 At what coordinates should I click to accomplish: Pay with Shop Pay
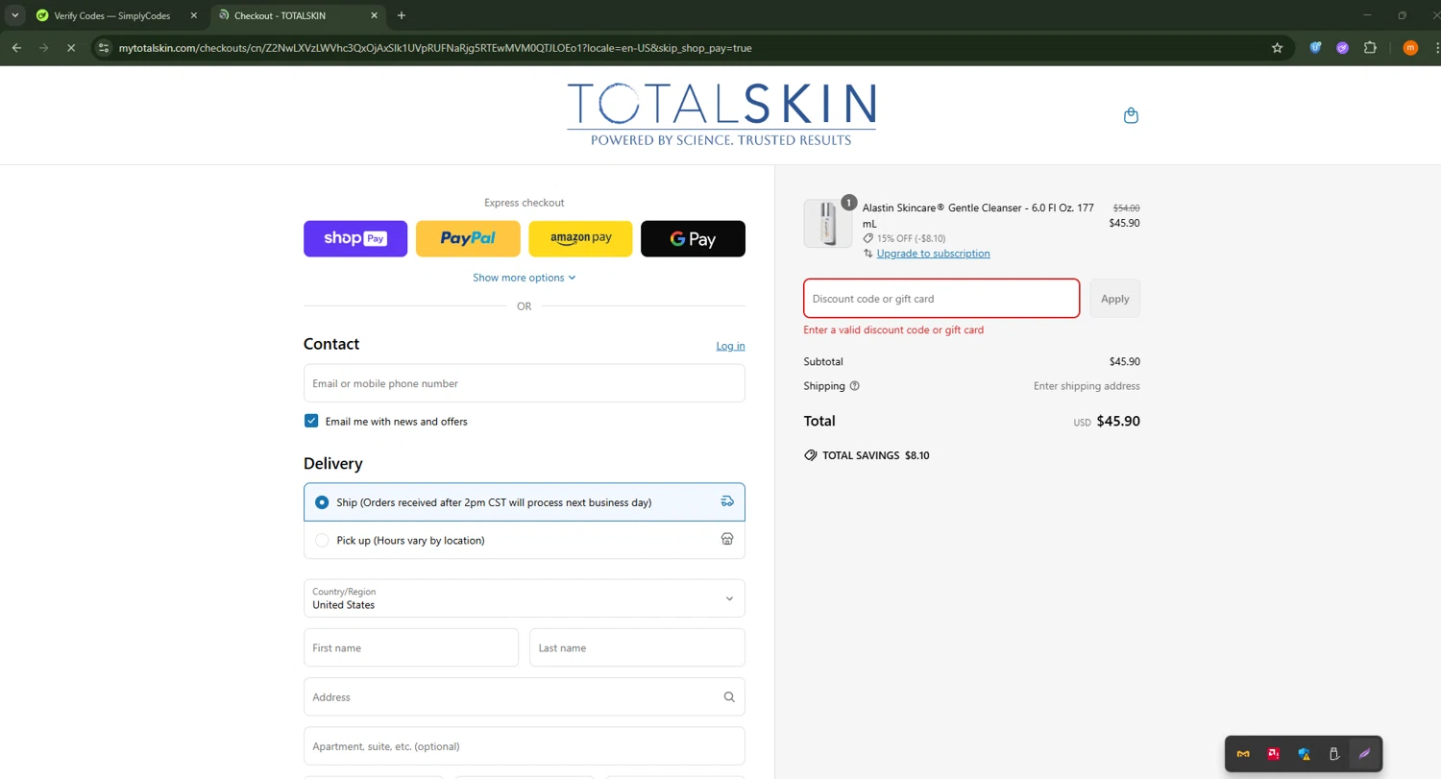click(355, 238)
